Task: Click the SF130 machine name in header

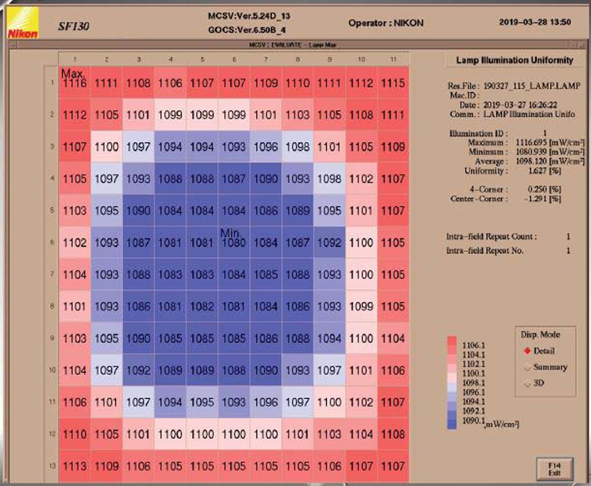Action: [74, 26]
